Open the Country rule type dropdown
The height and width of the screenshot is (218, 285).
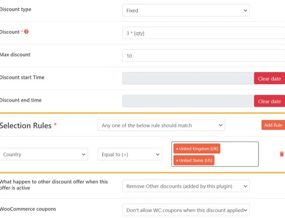pyautogui.click(x=44, y=154)
